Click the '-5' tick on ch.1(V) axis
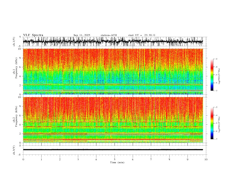Screen dimensions: 232x179 (x=20, y=46)
